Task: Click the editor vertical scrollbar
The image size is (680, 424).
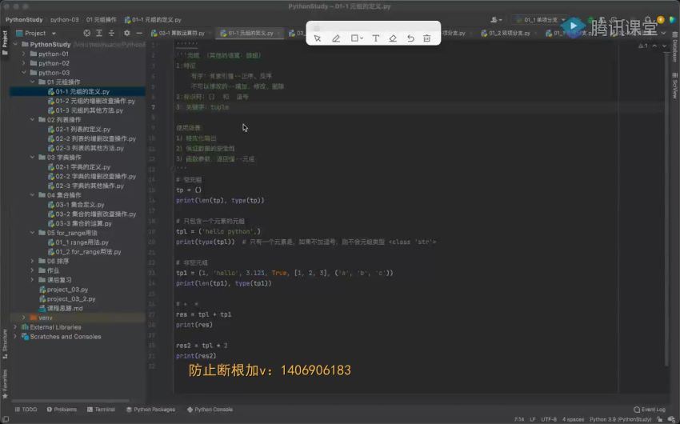Action: click(666, 208)
